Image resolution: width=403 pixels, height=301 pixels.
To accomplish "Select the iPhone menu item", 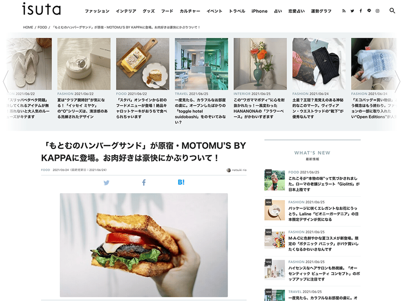I will tap(259, 11).
